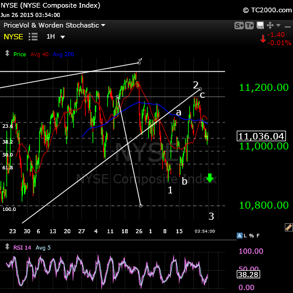Click the 0.00 RSI scale label
Viewport: 293px width, 293px height.
click(246, 288)
